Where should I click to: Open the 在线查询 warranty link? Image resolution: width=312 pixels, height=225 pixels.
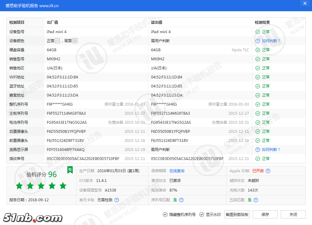point(177,171)
